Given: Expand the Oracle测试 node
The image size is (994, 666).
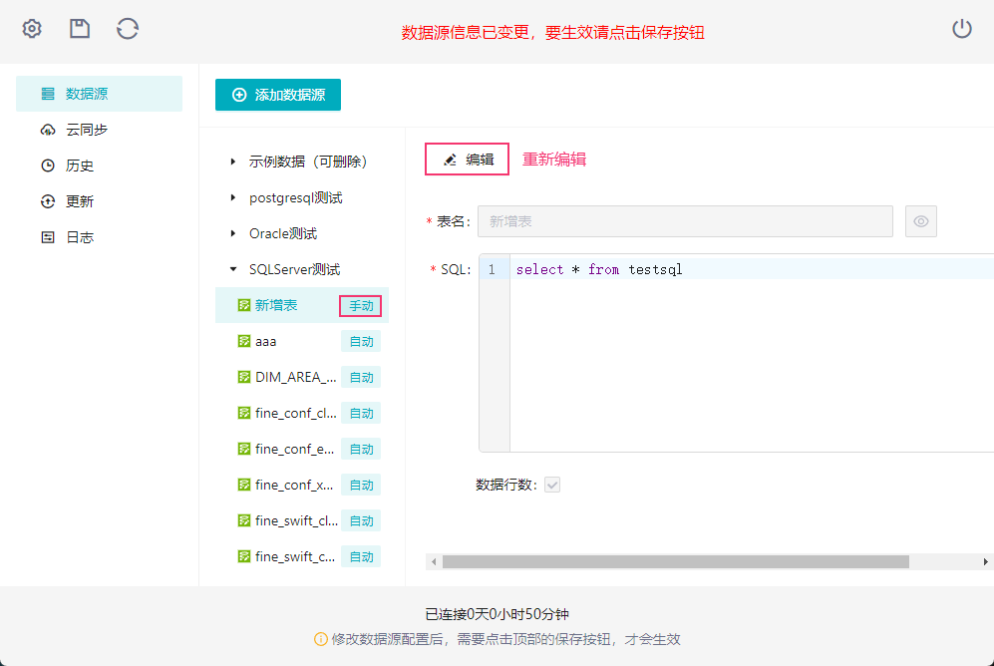Looking at the screenshot, I should (x=233, y=233).
